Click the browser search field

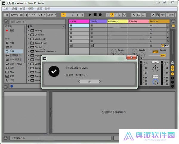click(37, 22)
